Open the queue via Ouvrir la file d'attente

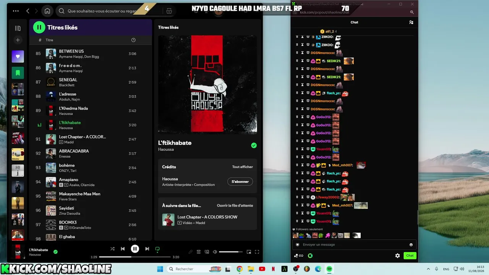(235, 205)
